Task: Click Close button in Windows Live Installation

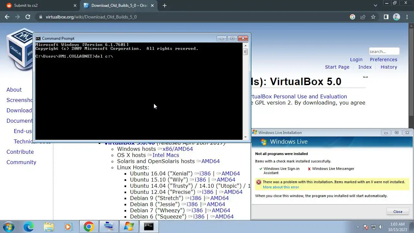Action: click(398, 212)
